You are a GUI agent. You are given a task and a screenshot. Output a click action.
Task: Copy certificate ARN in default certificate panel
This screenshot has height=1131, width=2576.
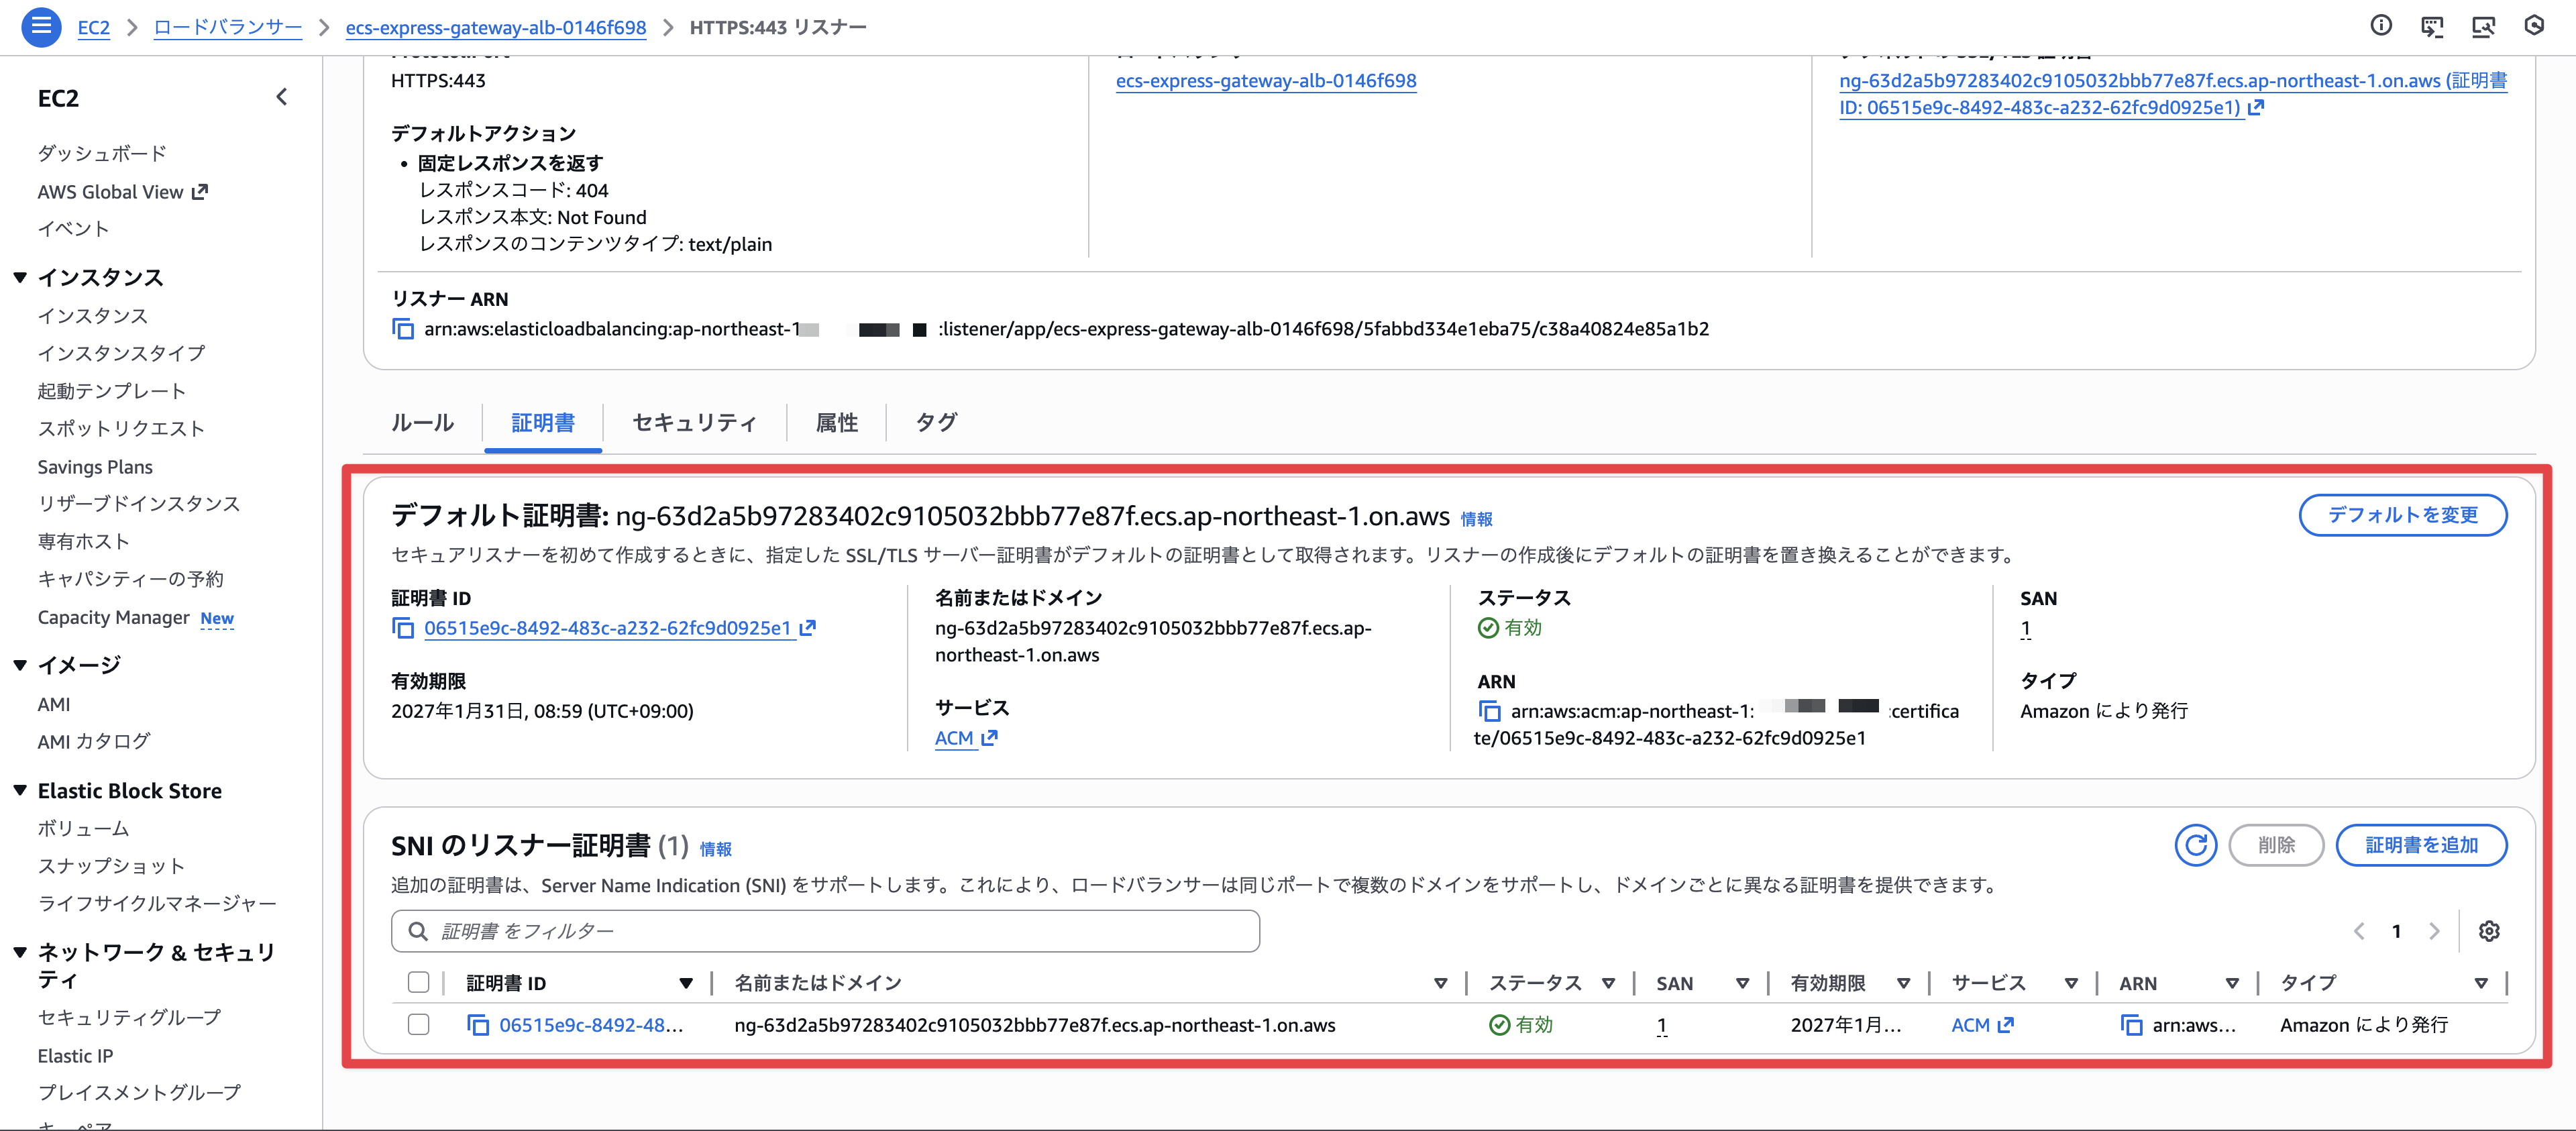[1489, 711]
